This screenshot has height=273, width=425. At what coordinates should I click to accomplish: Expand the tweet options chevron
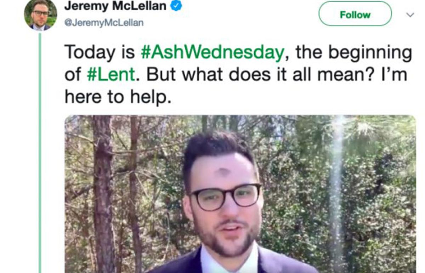(x=410, y=15)
